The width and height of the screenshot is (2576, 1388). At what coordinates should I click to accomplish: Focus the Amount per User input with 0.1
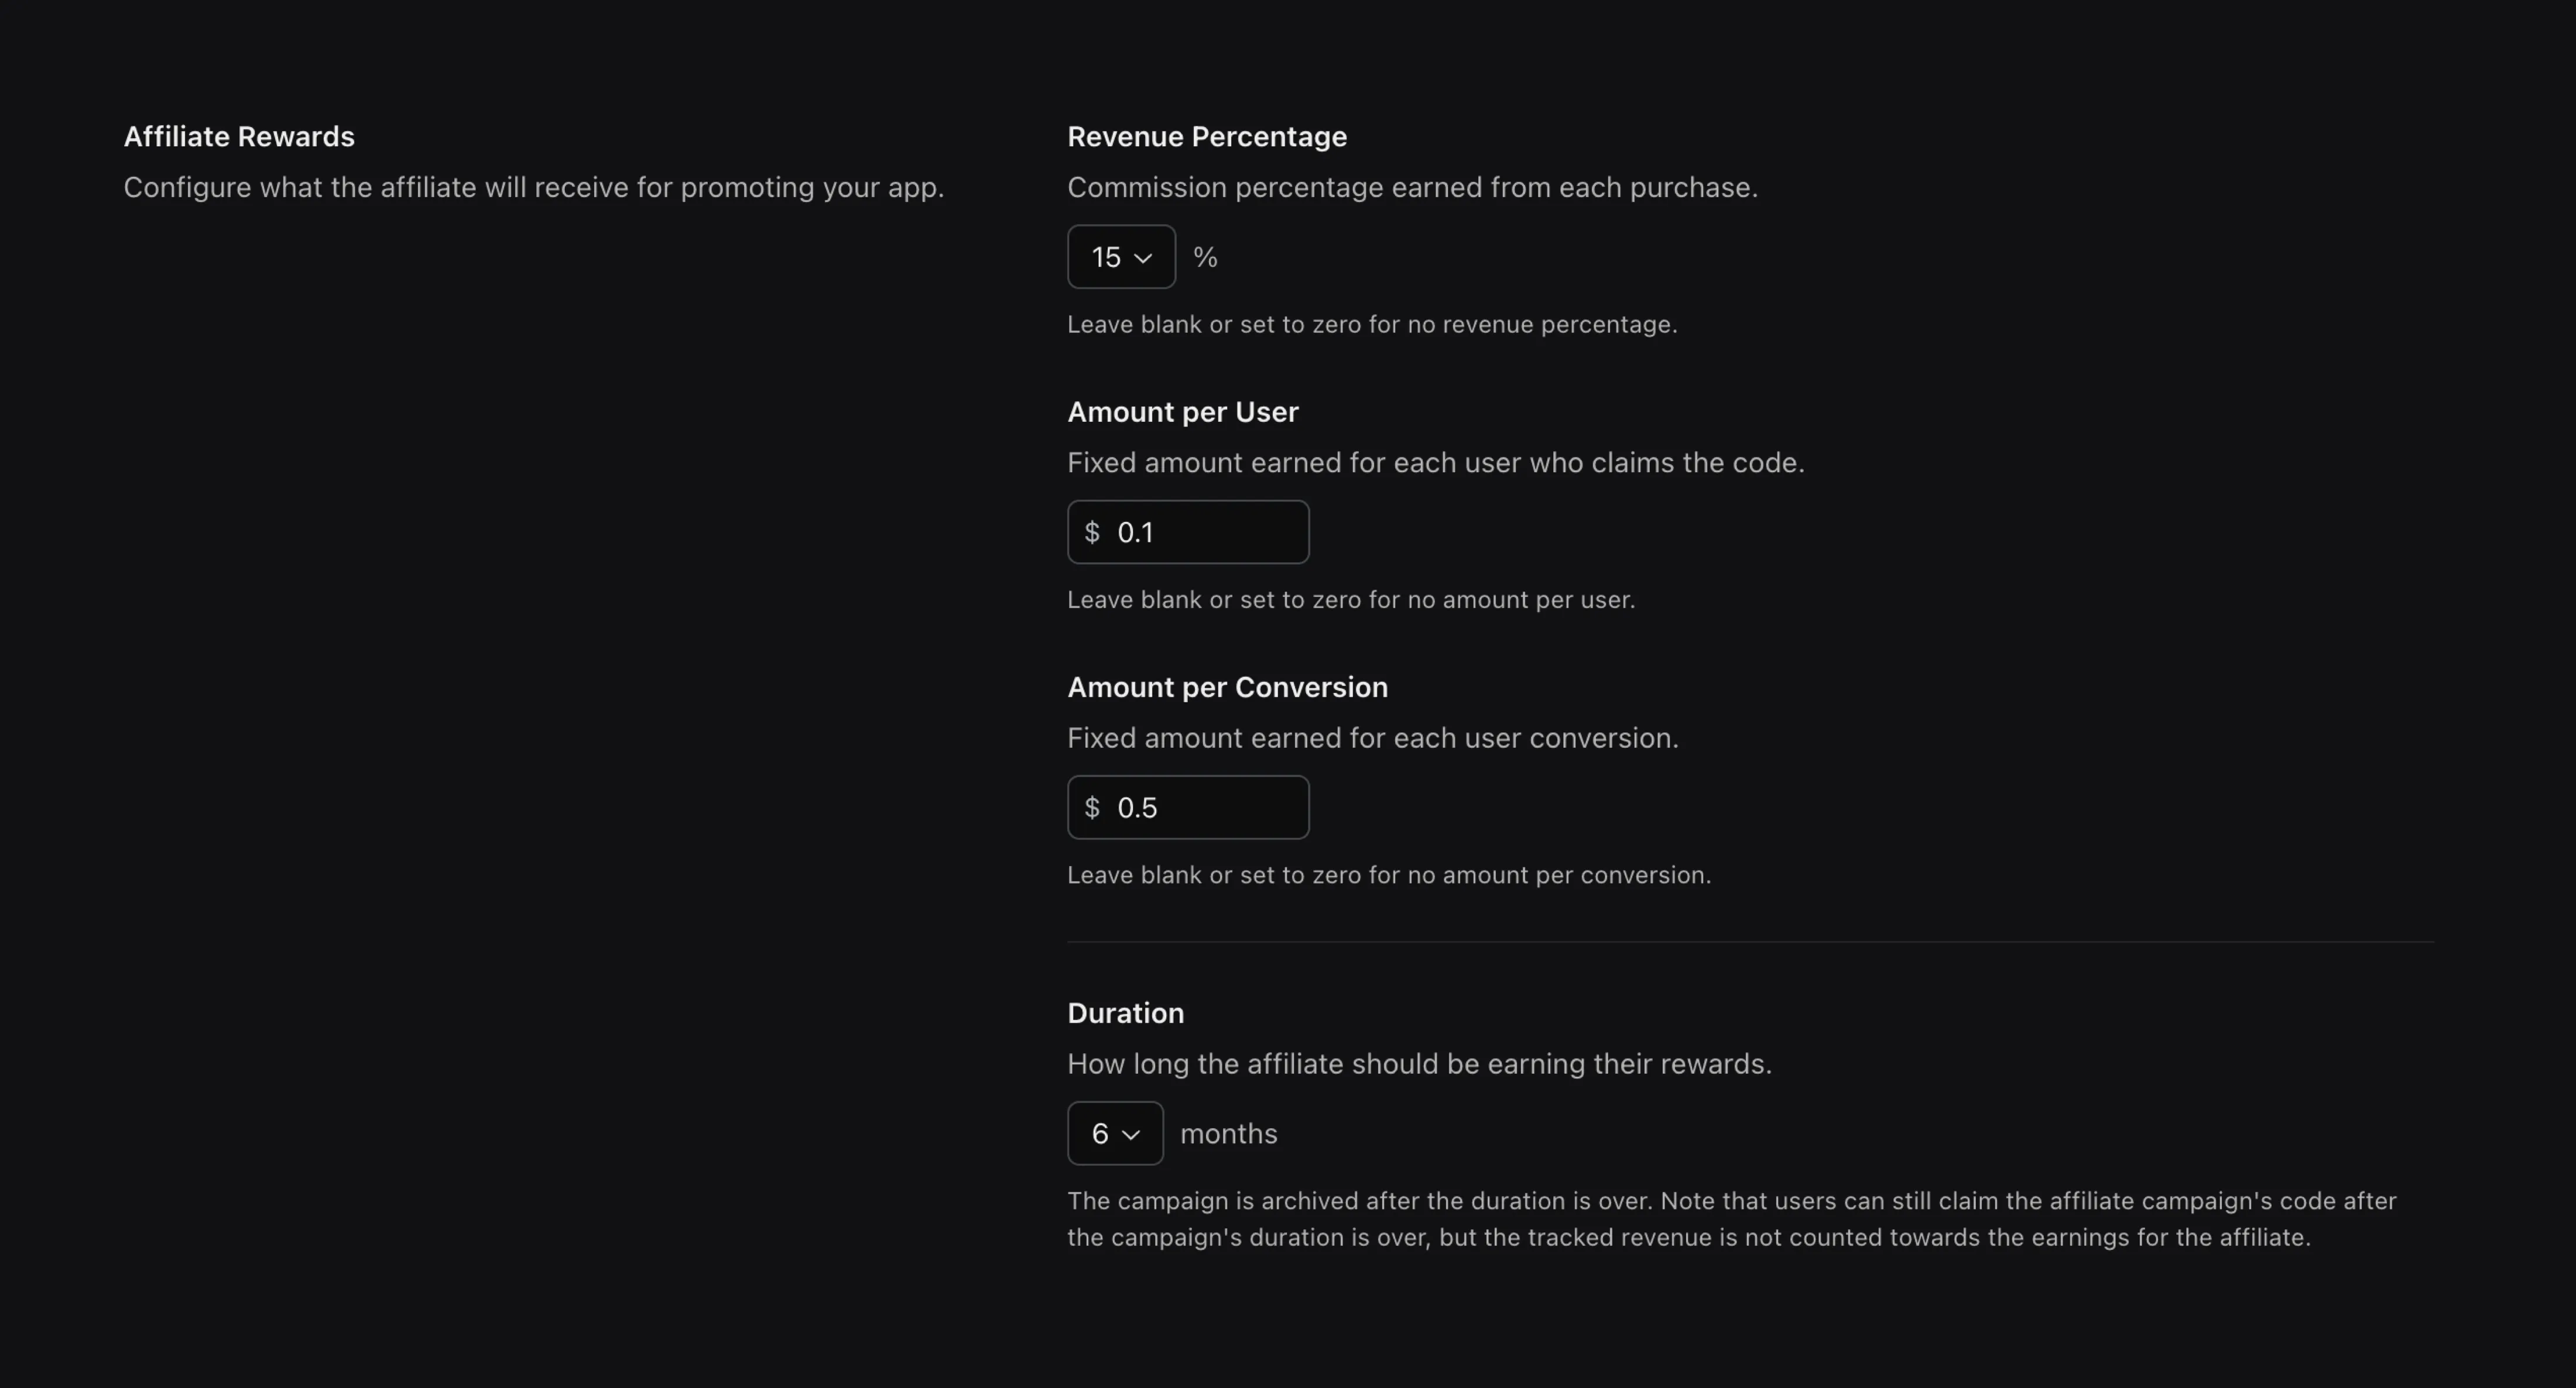1205,531
